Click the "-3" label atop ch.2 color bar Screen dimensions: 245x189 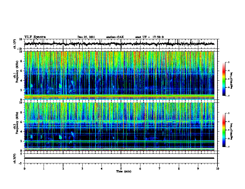point(228,113)
